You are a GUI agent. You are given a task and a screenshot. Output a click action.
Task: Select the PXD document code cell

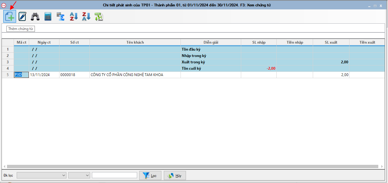(x=21, y=75)
